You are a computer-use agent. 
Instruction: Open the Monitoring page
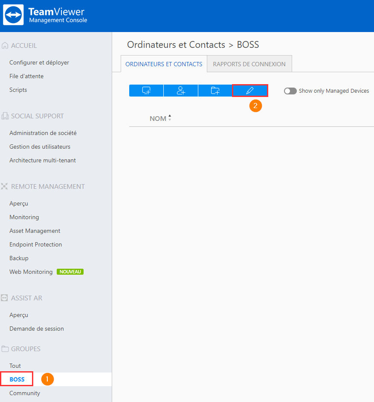tap(24, 217)
